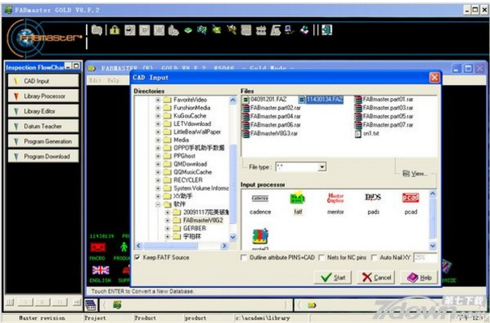Click the red MACRO cassette icon
The image size is (490, 323).
98,248
